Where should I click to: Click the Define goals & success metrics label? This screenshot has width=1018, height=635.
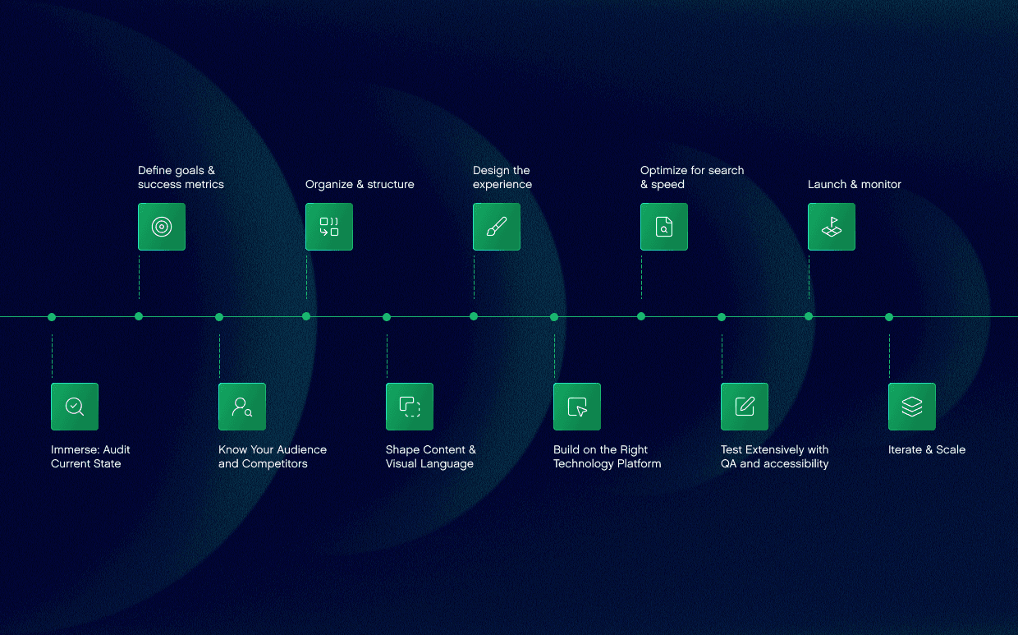coord(181,177)
